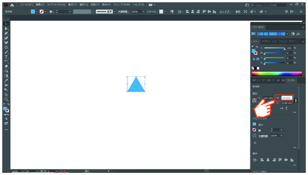Click the Appearance fill color swatch
The width and height of the screenshot is (308, 175).
(x=254, y=124)
